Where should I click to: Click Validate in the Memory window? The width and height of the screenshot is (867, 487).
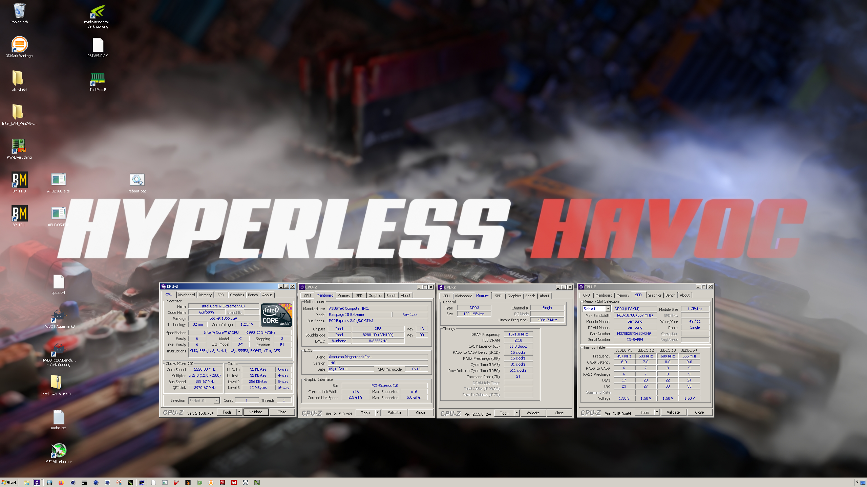point(533,413)
